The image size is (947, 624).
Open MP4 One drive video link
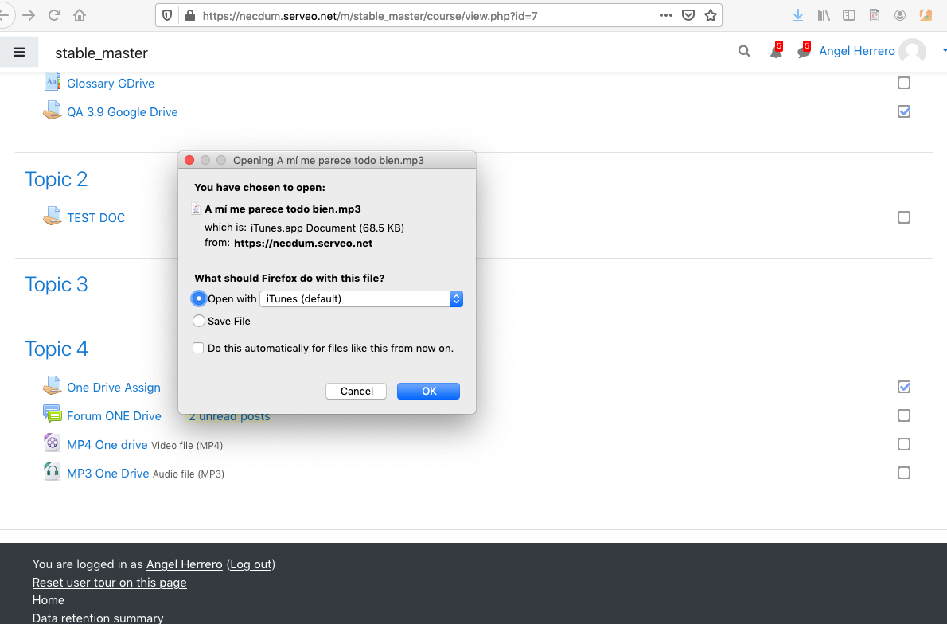point(107,445)
